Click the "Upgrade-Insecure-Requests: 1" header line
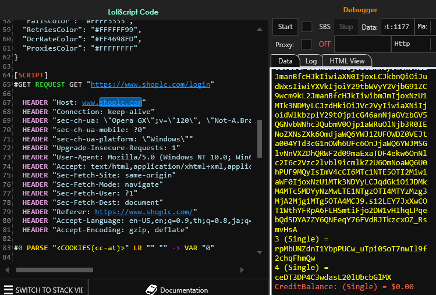 click(x=101, y=148)
